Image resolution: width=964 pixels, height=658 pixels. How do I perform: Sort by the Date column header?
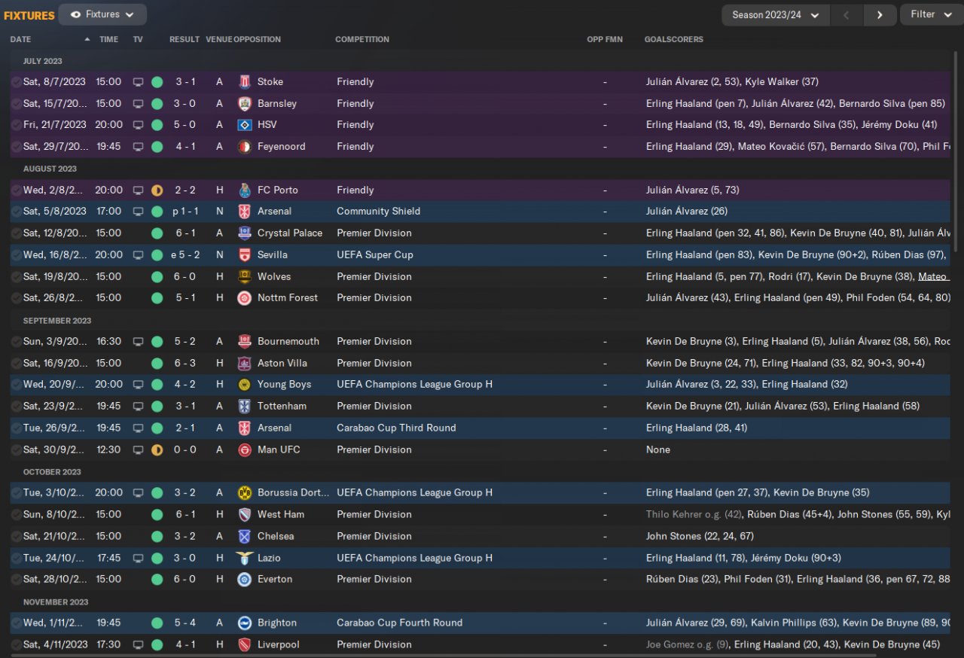pyautogui.click(x=21, y=39)
